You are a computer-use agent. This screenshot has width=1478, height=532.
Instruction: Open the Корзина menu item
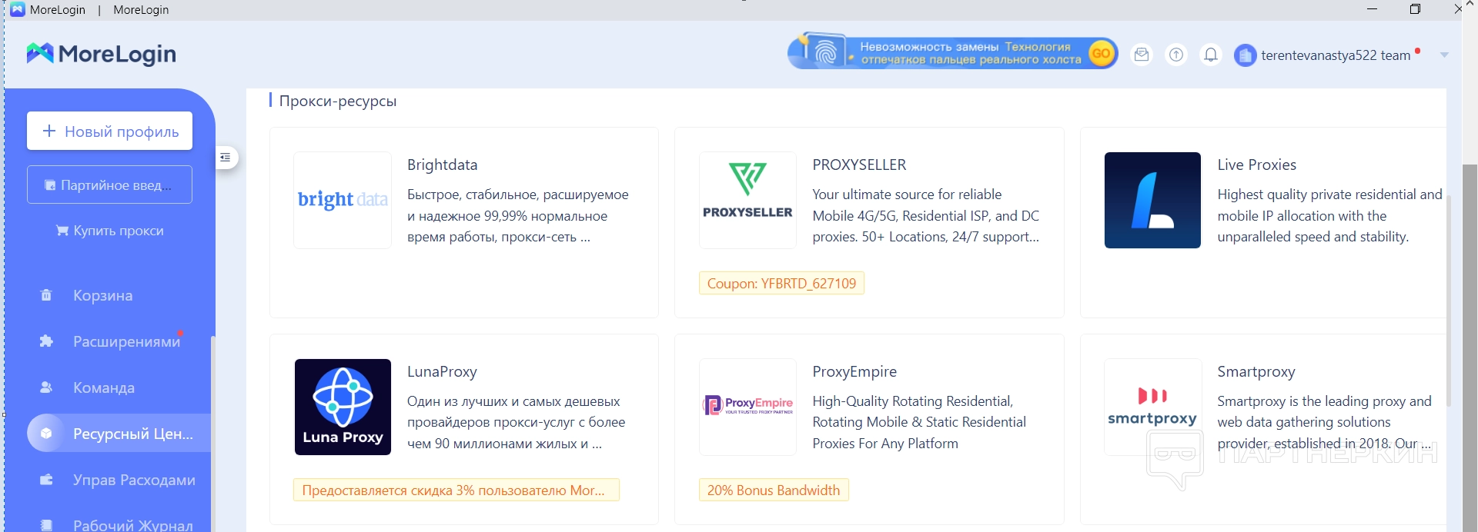coord(102,295)
